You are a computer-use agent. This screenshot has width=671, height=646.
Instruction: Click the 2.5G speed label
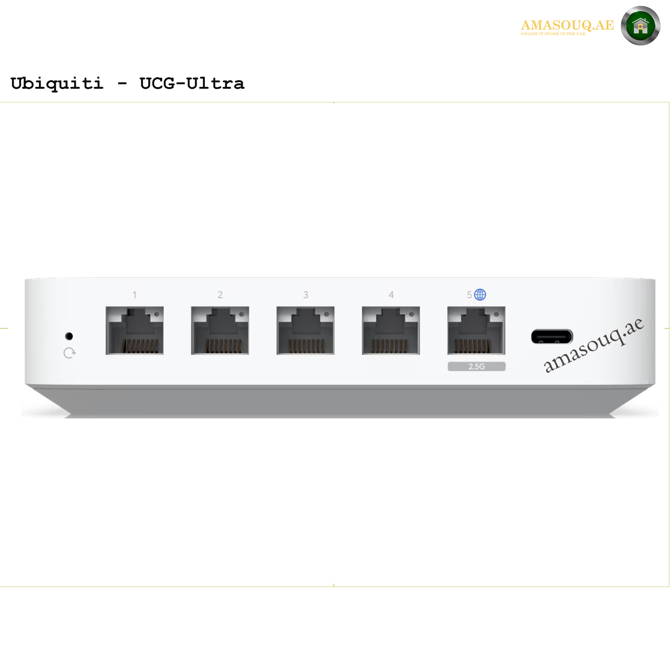pyautogui.click(x=477, y=366)
